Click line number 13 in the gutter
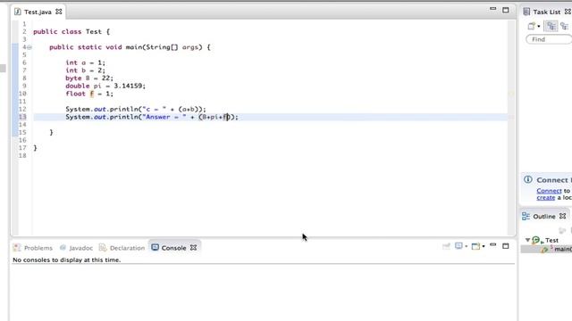572x321 pixels. [x=22, y=117]
